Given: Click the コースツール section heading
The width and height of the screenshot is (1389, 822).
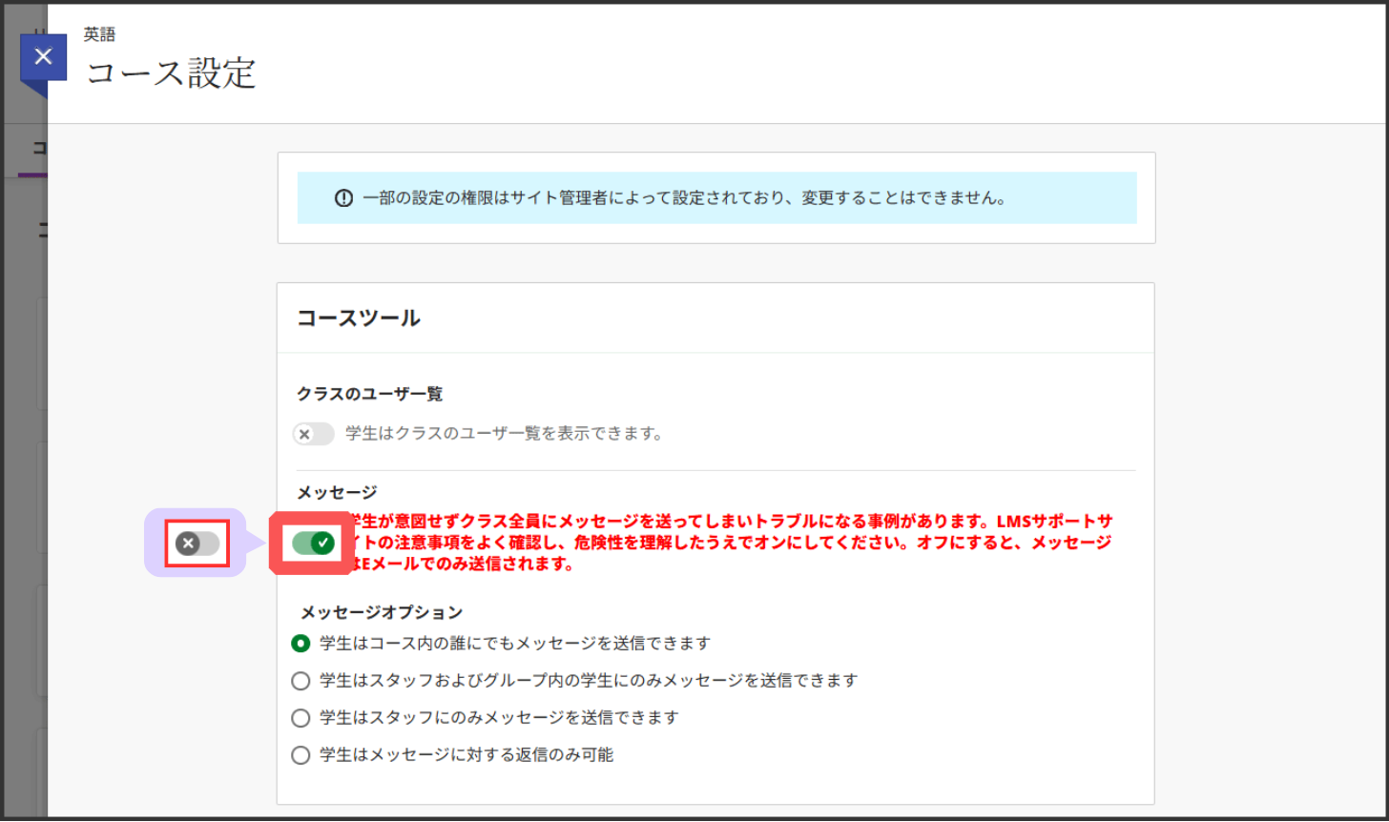Looking at the screenshot, I should point(359,319).
